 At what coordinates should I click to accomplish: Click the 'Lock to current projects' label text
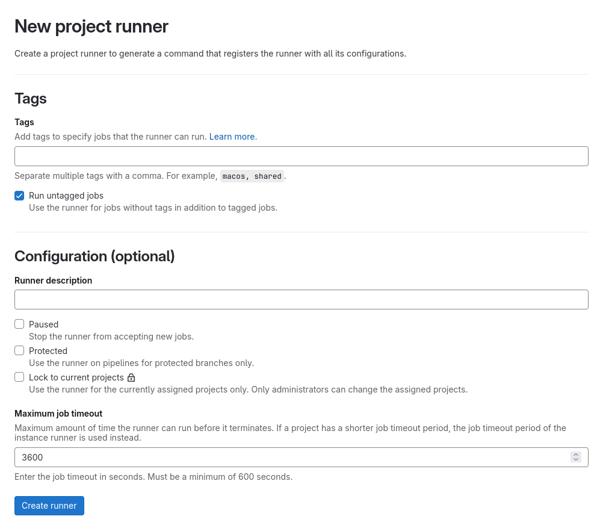pos(76,377)
